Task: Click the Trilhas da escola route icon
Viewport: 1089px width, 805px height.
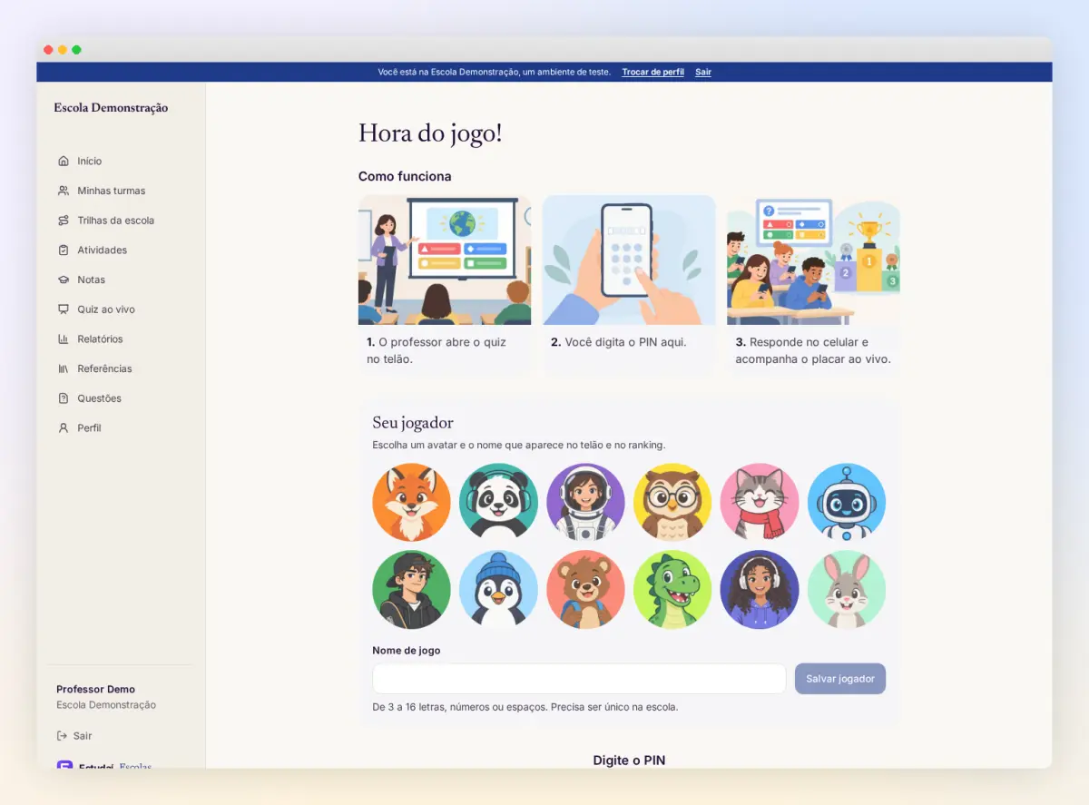Action: click(64, 221)
